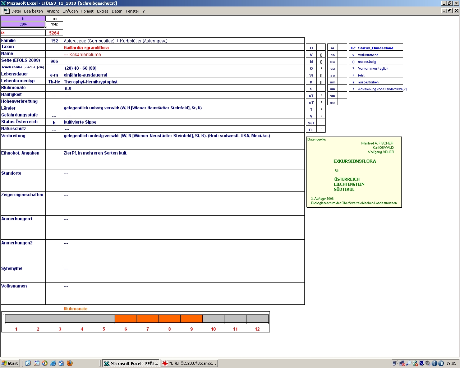Restore the workbook window inside Excel
Viewport: 460px width, 368px height.
point(450,11)
